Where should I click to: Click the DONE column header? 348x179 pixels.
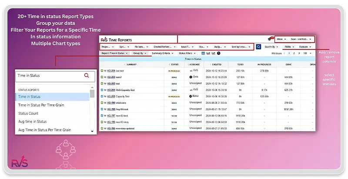[288, 64]
